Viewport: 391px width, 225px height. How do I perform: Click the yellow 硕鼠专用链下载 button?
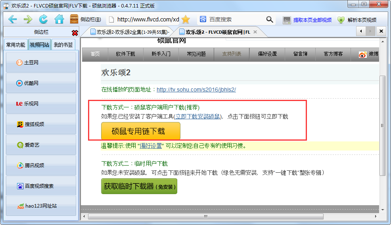(141, 131)
